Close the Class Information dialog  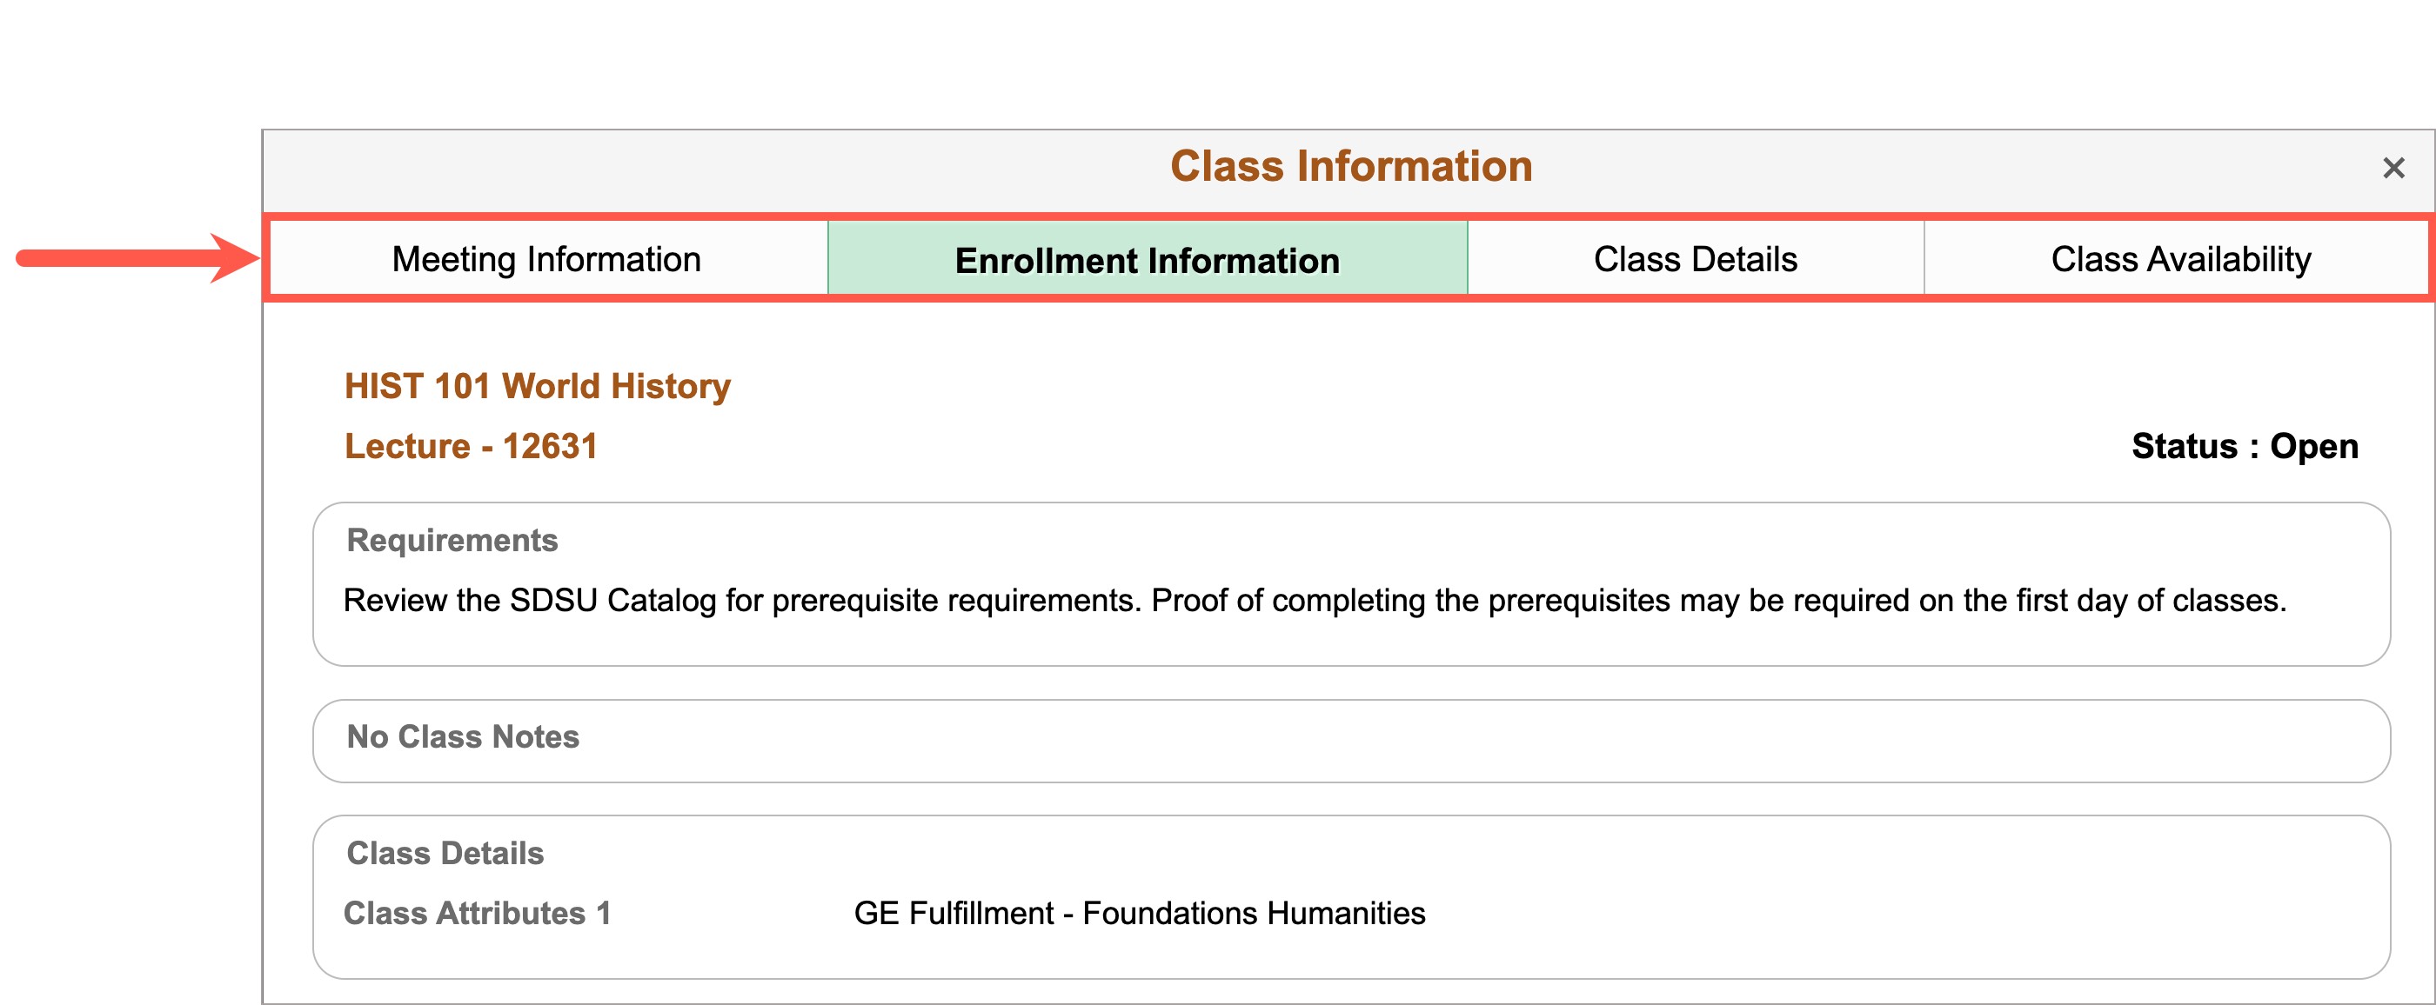[x=2393, y=168]
